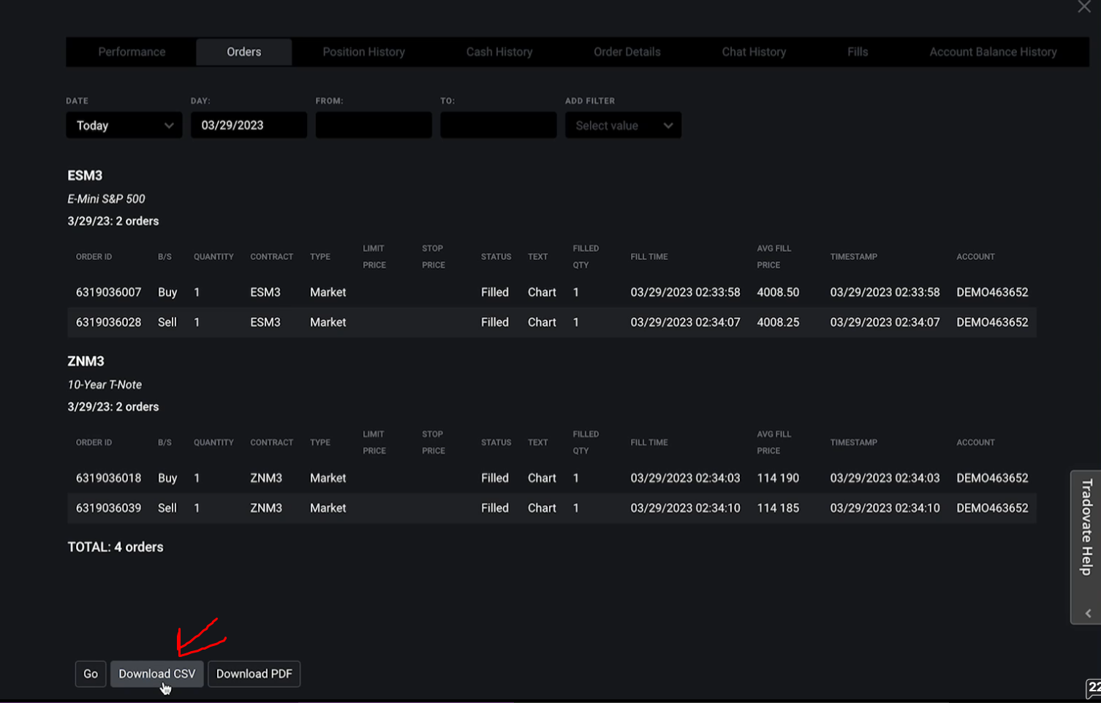Select the Order Details tab
This screenshot has width=1101, height=703.
(627, 52)
